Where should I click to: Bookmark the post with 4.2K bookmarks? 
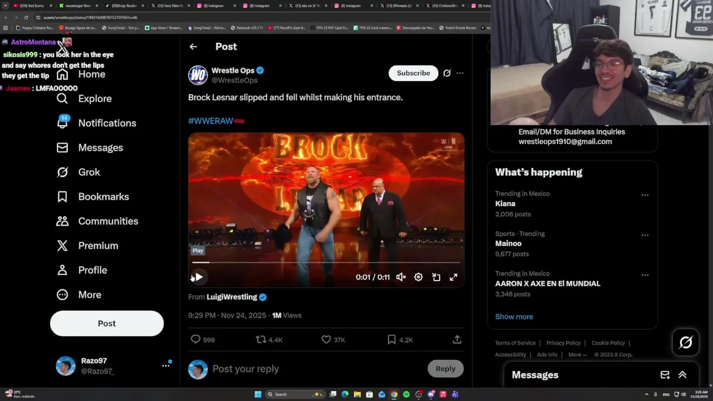[392, 339]
